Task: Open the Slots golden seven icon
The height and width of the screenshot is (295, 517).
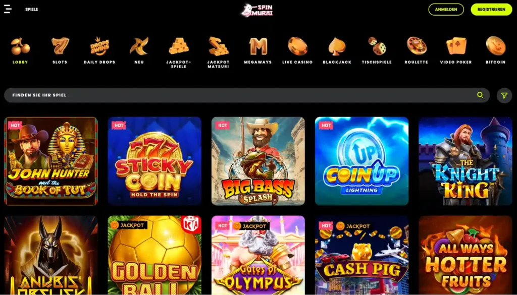Action: click(60, 46)
